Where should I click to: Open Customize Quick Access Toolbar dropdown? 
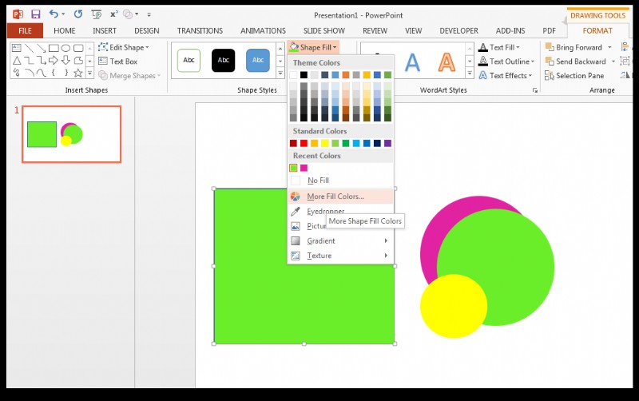click(x=149, y=14)
